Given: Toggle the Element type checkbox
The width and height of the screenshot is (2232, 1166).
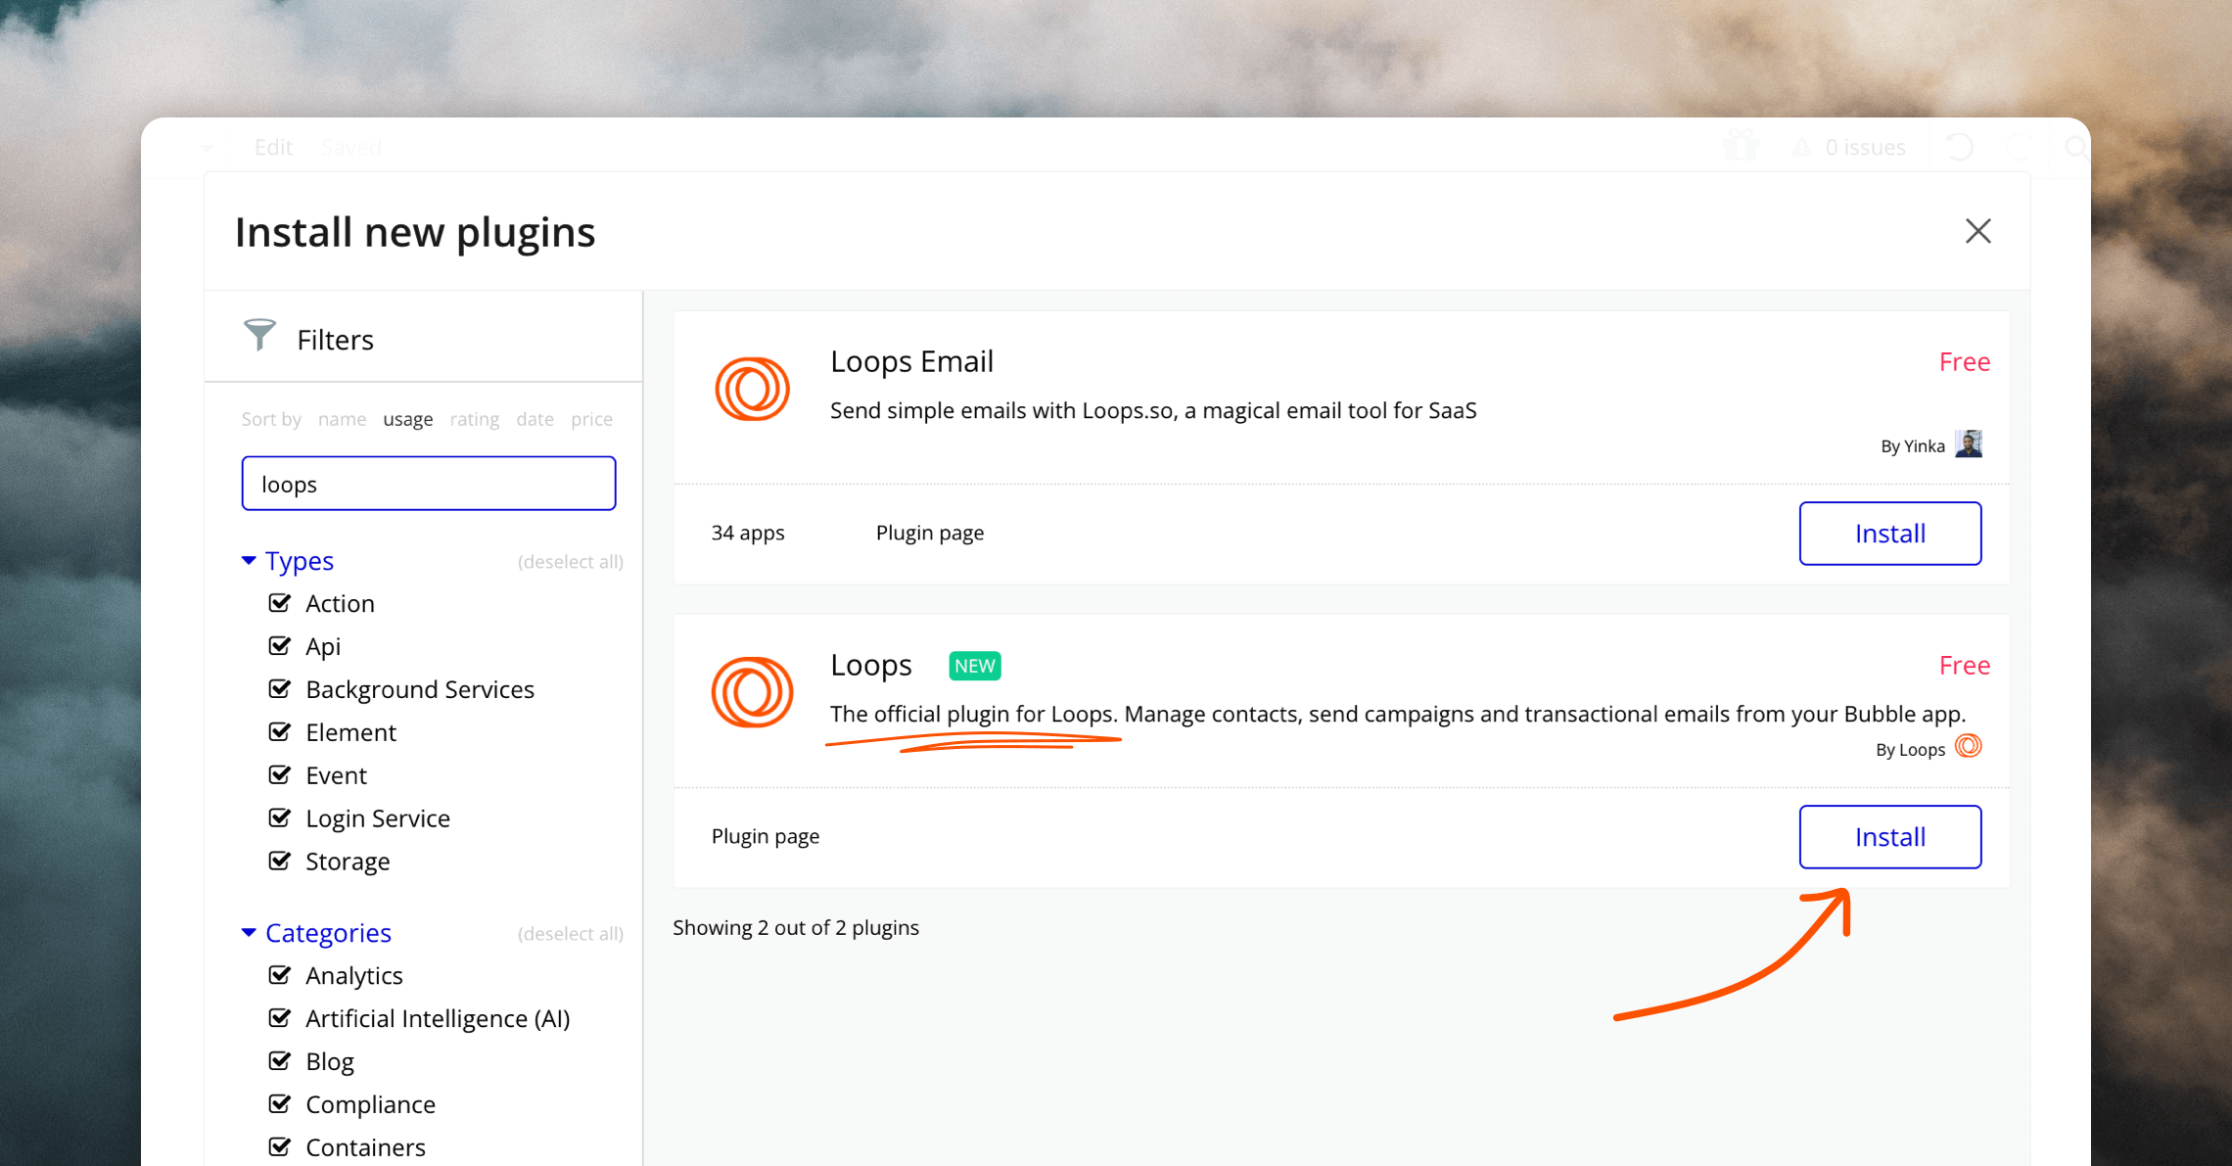Looking at the screenshot, I should point(280,732).
